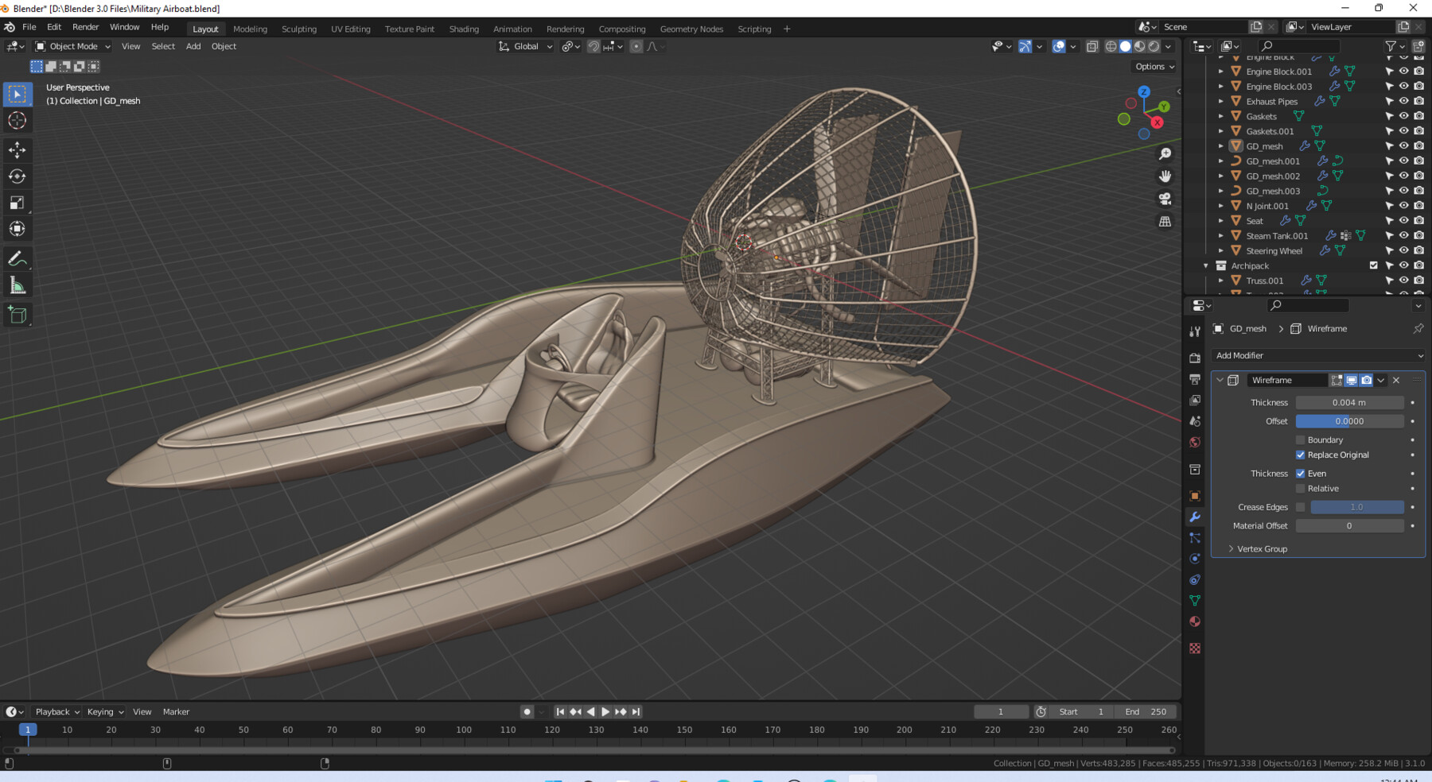This screenshot has width=1432, height=782.
Task: Select the Rotate tool
Action: pyautogui.click(x=18, y=176)
